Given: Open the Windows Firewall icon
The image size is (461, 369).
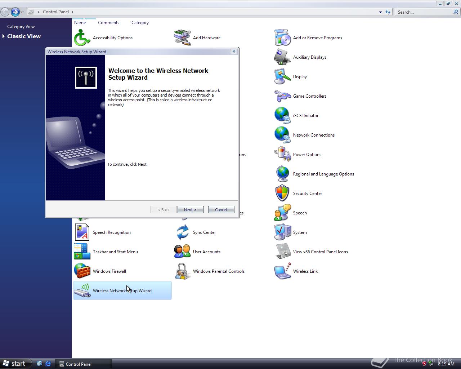Looking at the screenshot, I should (x=82, y=271).
